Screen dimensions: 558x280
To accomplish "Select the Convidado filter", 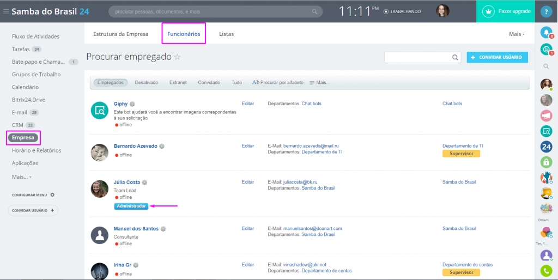I will pyautogui.click(x=209, y=82).
